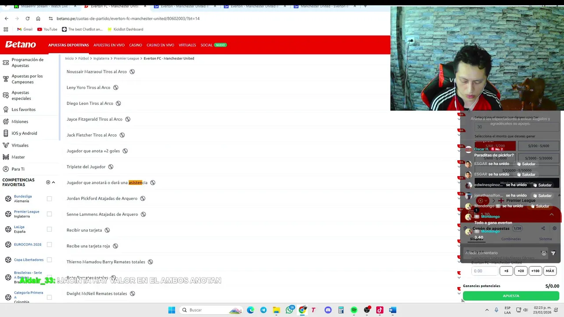Open Discord from the taskbar
564x317 pixels.
point(328,310)
